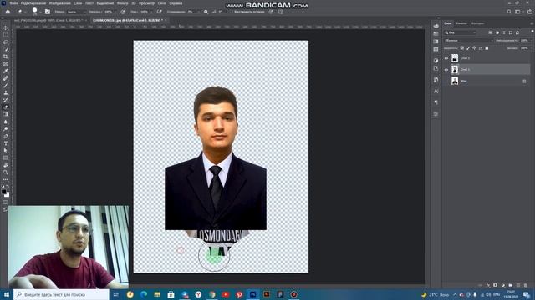Select the Path Selection tool

pyautogui.click(x=6, y=151)
